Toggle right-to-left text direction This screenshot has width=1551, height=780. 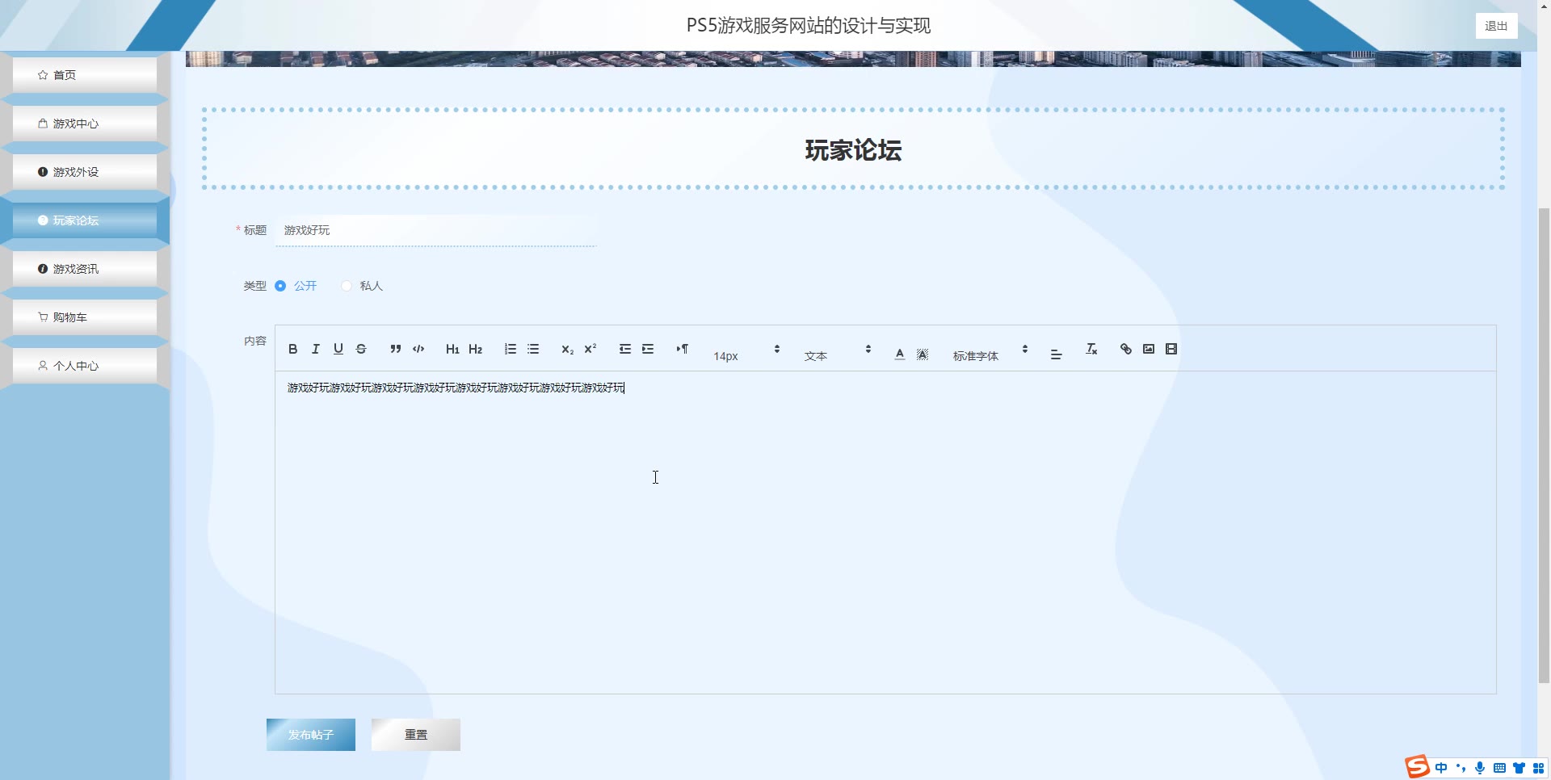(682, 349)
